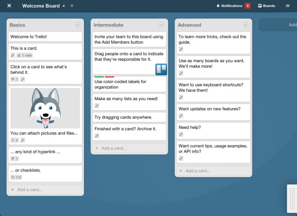Screen dimensions: 297x216
Task: Click the Welcome Board title
Action: point(41,6)
